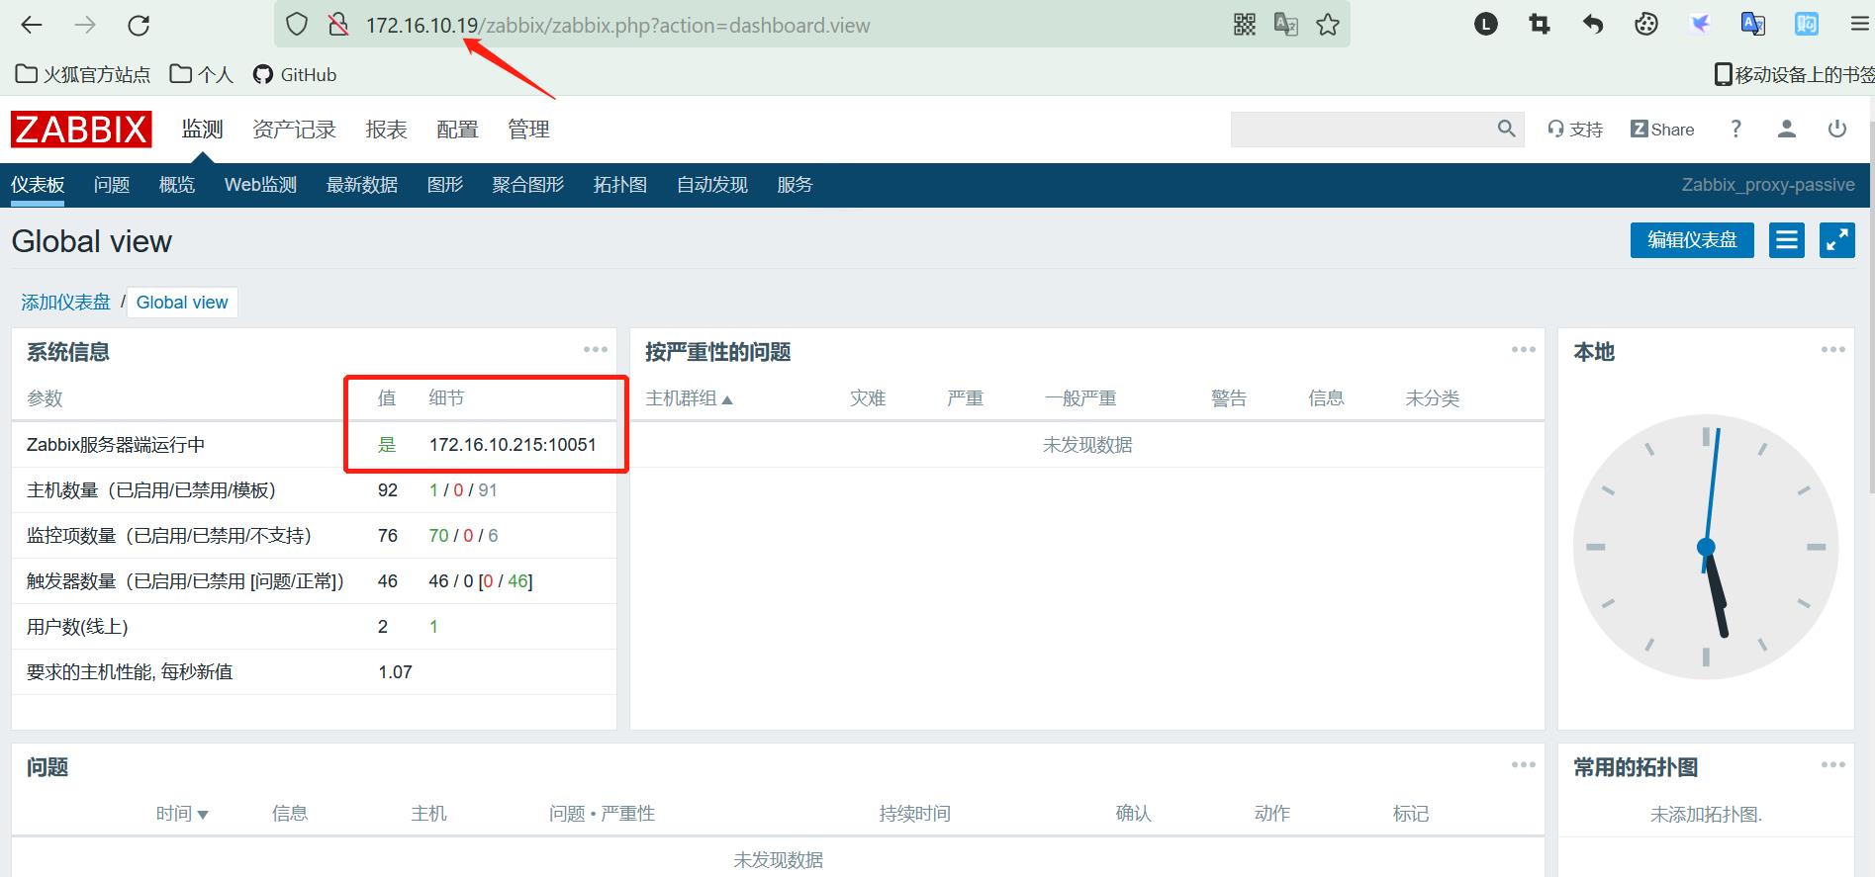The height and width of the screenshot is (877, 1875).
Task: Click the undo arrow toolbar icon
Action: pyautogui.click(x=1593, y=25)
